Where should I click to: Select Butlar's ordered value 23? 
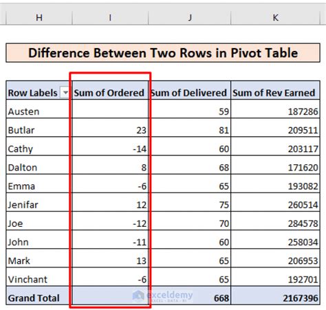(x=110, y=128)
